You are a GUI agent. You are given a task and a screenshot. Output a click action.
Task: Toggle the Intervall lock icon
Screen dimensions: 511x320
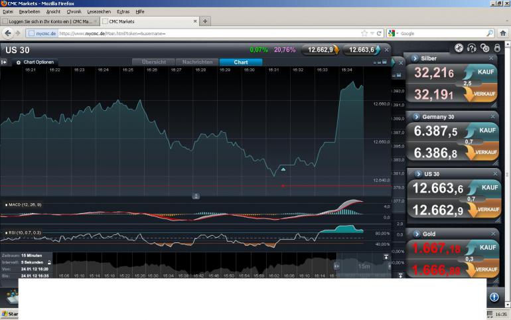pos(49,262)
